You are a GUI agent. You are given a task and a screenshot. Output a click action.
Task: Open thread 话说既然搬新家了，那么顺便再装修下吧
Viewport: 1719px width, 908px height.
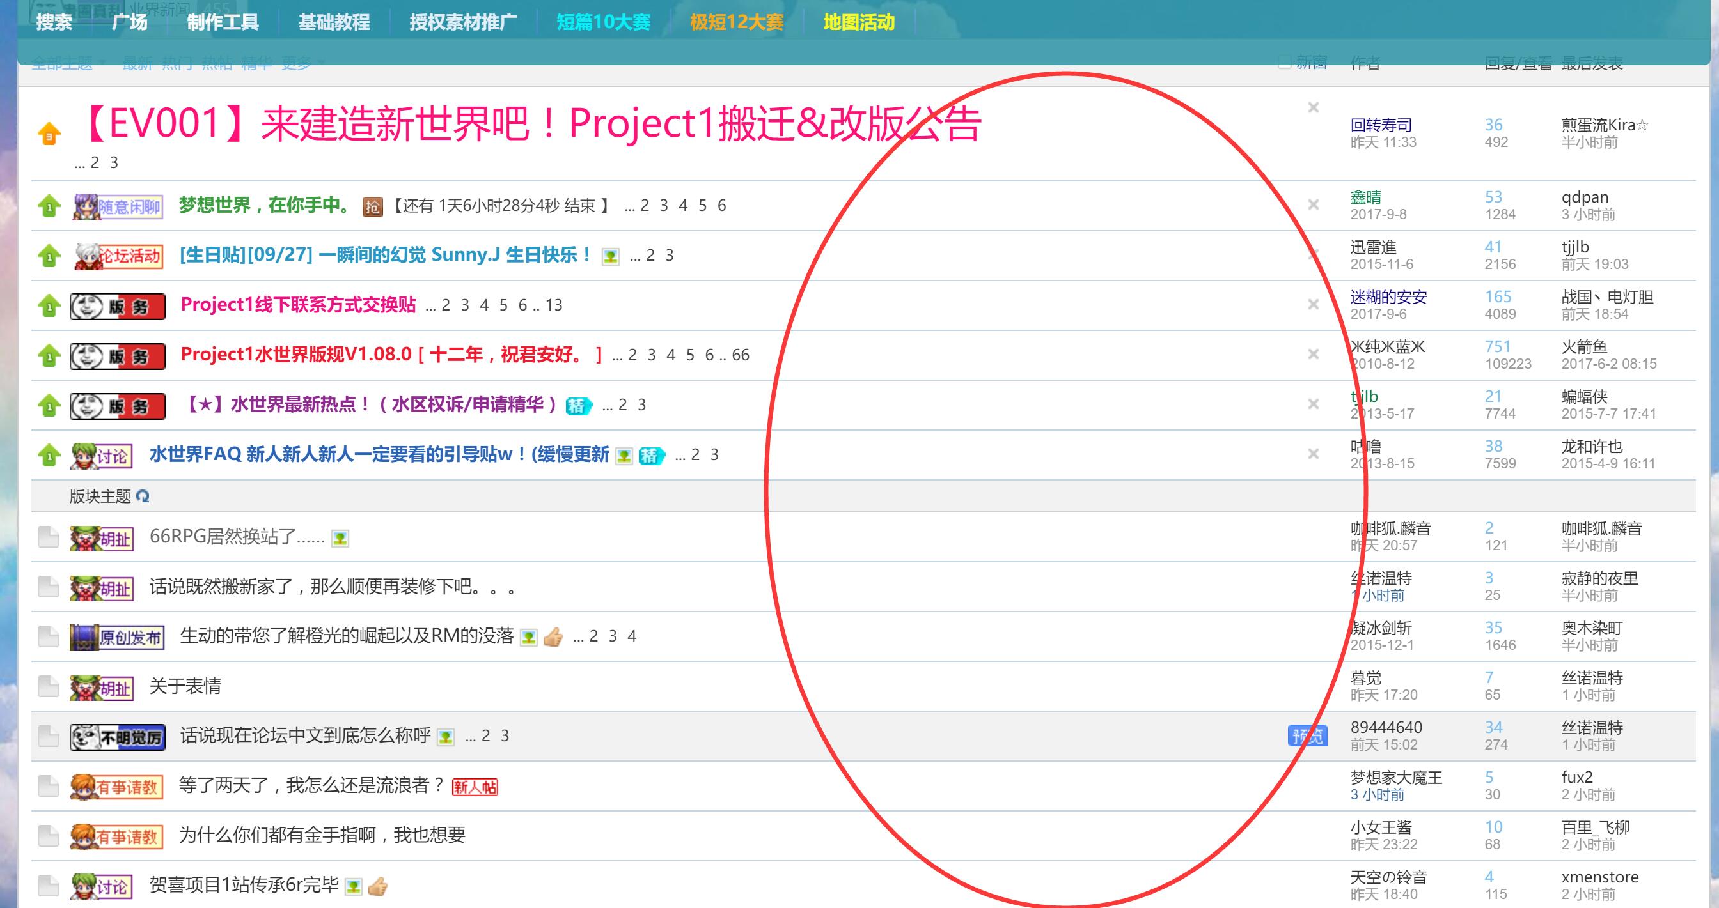click(334, 587)
